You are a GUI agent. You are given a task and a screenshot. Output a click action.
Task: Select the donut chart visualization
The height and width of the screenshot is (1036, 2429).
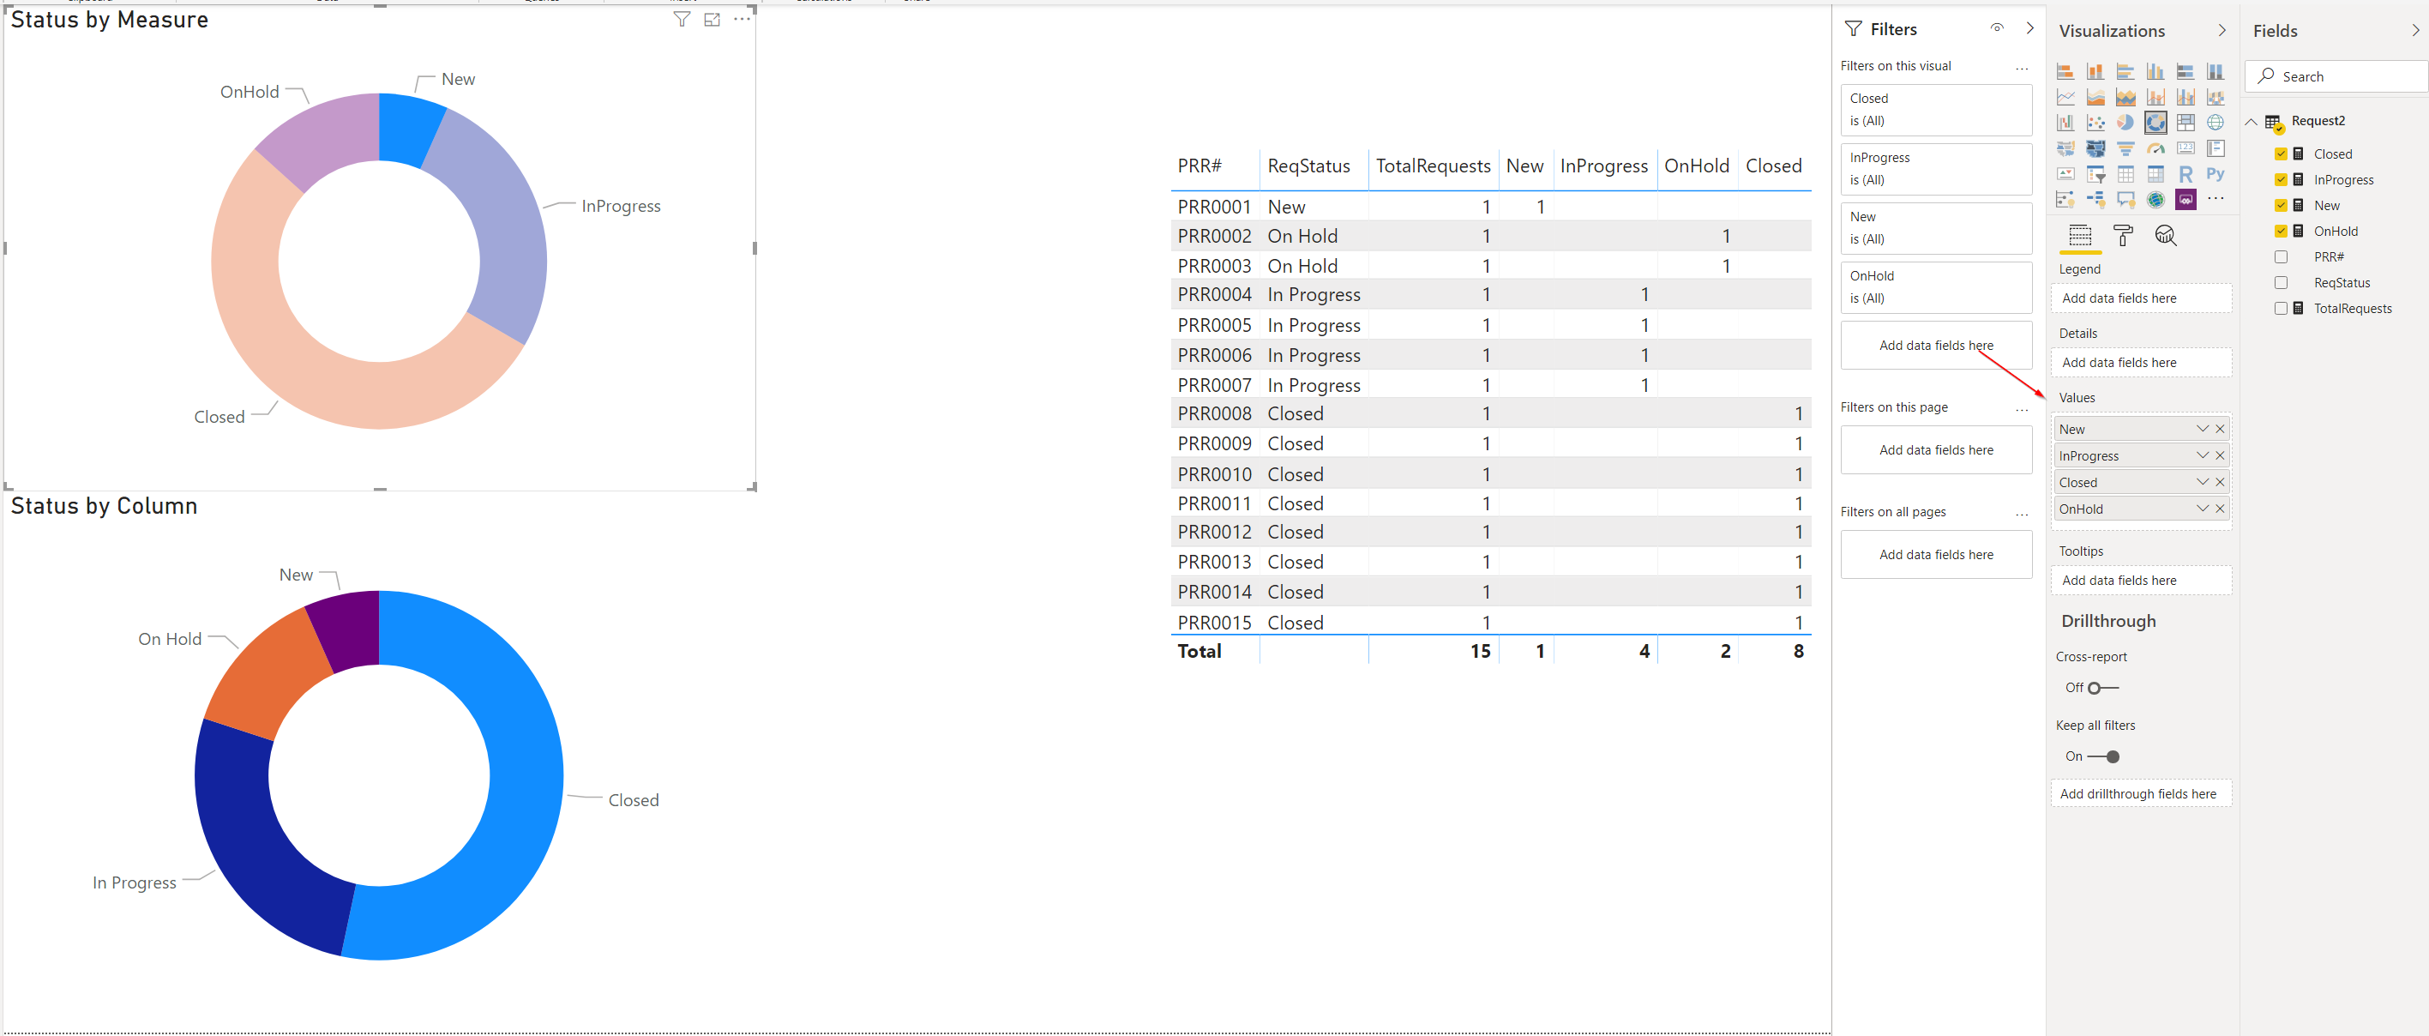coord(2155,122)
